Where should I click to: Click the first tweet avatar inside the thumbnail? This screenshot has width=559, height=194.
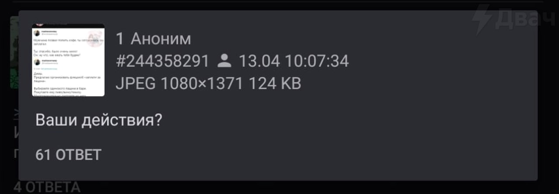point(37,33)
